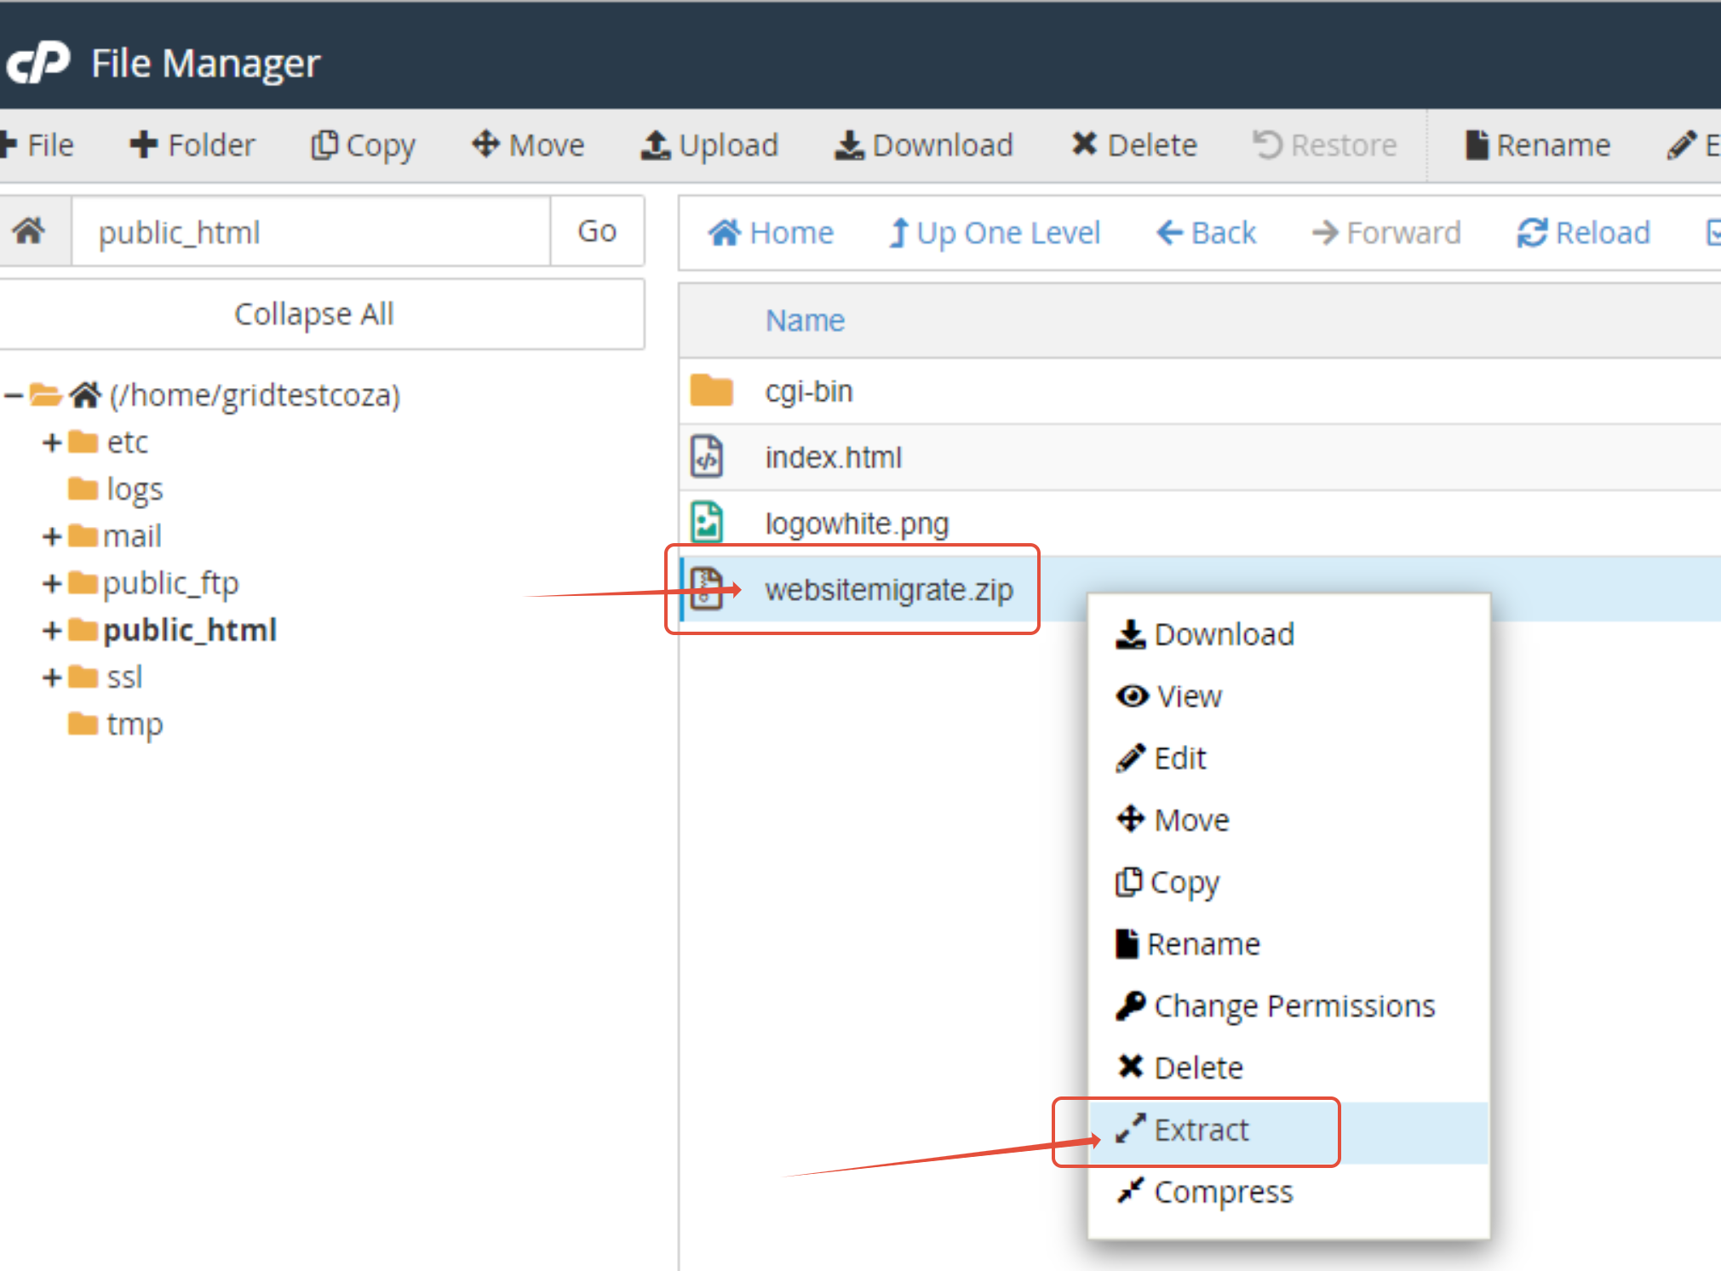Click the Collapse All button
1721x1271 pixels.
pyautogui.click(x=313, y=314)
